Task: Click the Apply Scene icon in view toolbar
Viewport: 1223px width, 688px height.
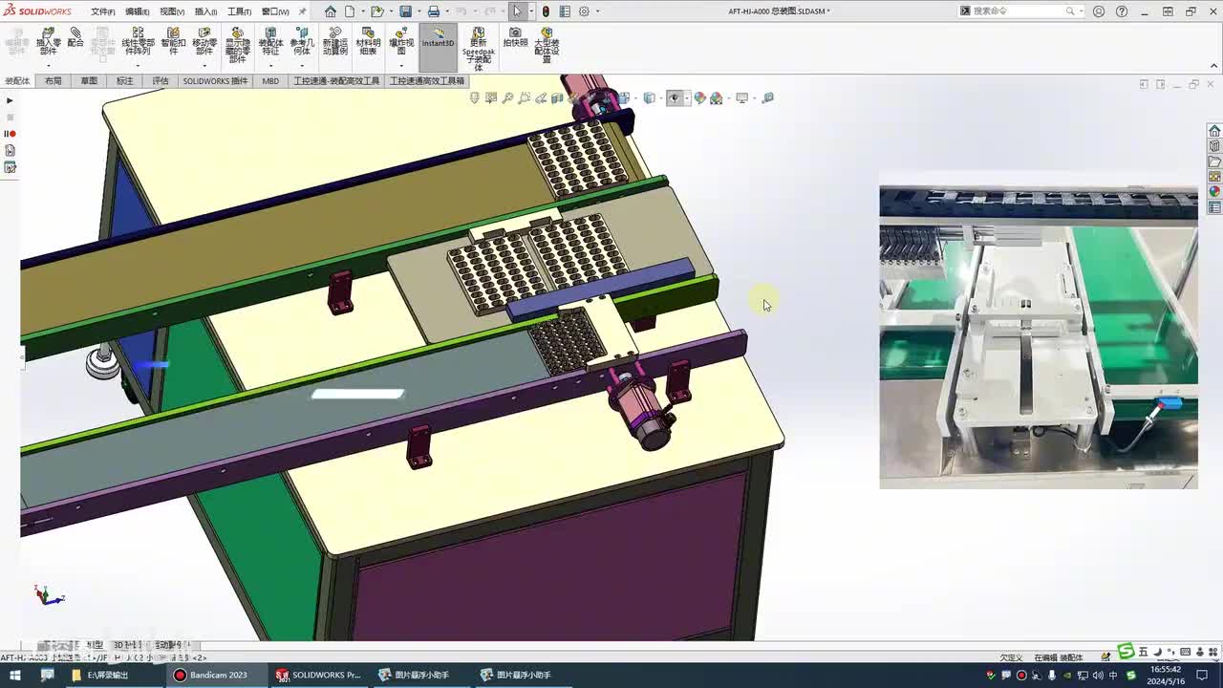Action: (x=717, y=97)
